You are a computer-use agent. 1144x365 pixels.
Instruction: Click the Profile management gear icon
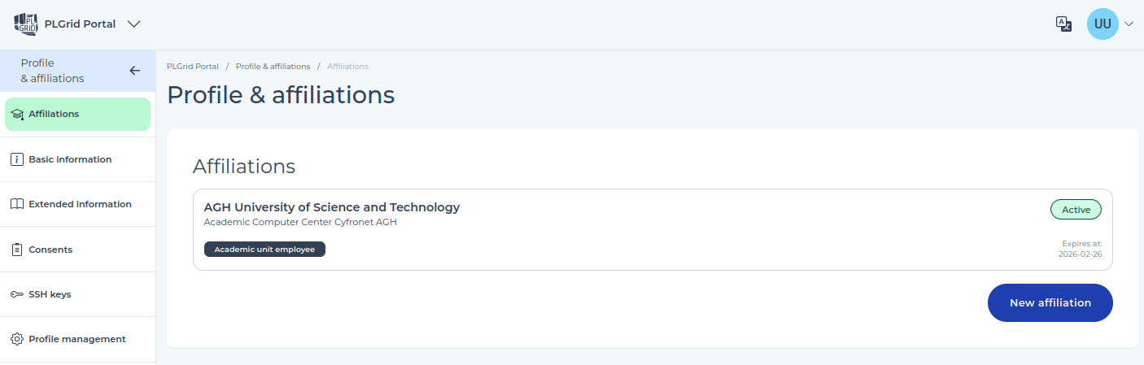click(x=17, y=339)
